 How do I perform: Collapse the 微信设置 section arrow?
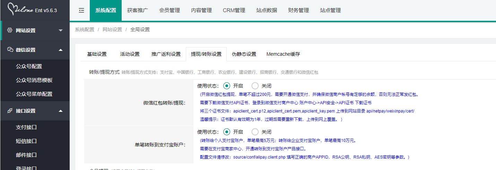pyautogui.click(x=61, y=50)
